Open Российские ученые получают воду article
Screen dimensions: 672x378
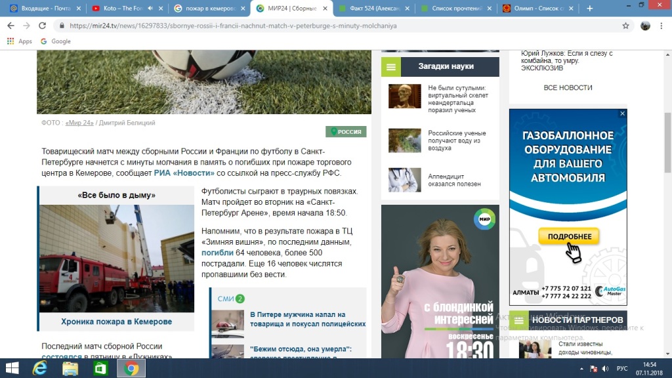tap(457, 140)
